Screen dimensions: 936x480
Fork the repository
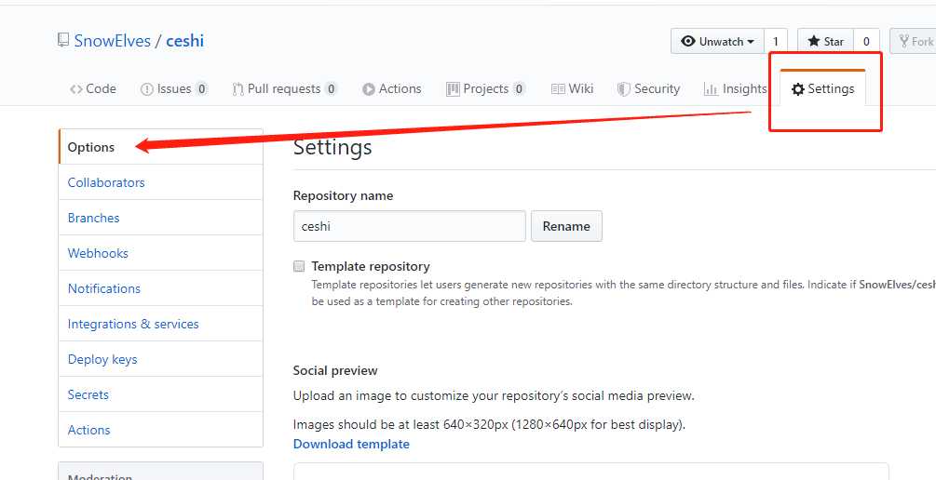click(x=914, y=41)
